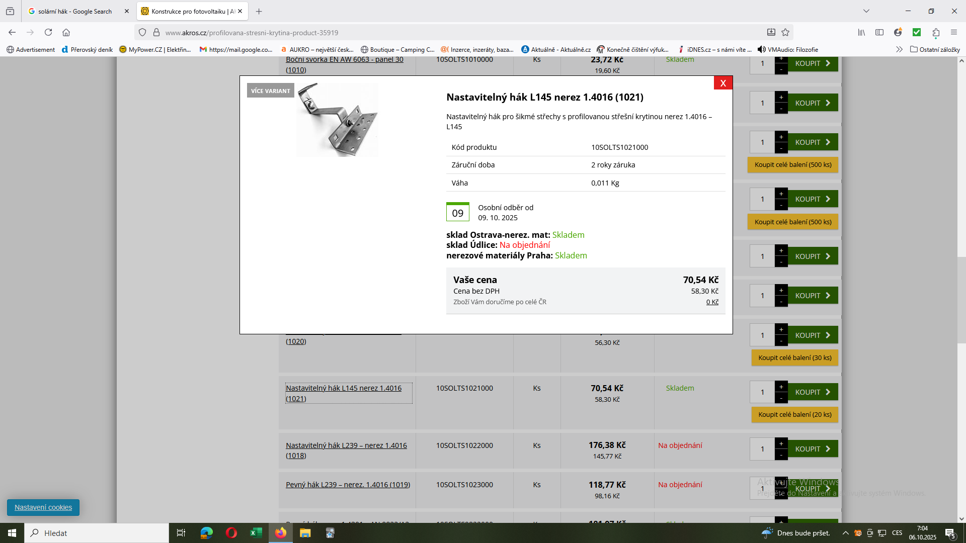This screenshot has width=966, height=543.
Task: Click the adjustable hook product thumbnail
Action: pos(337,120)
